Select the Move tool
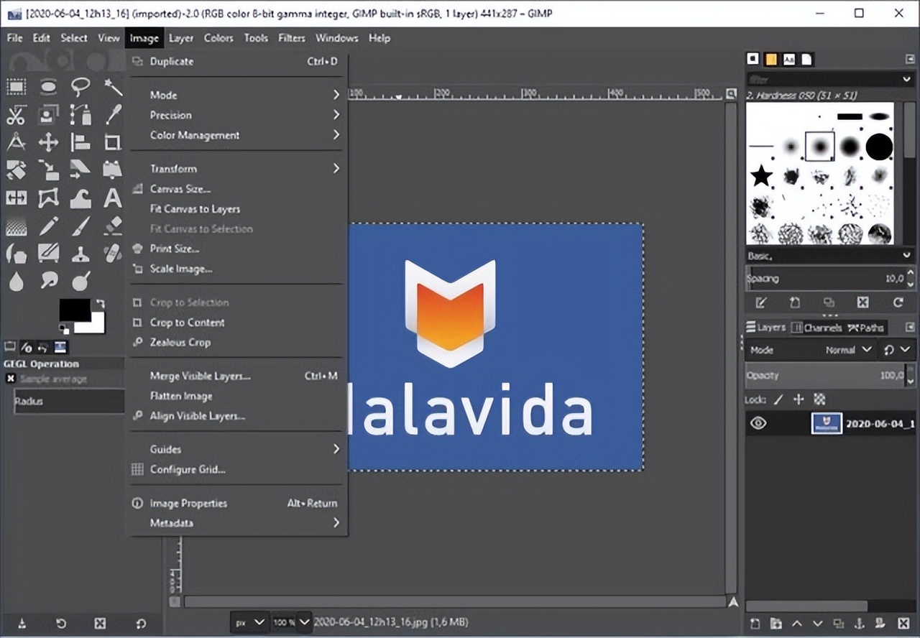Screen dimensions: 920x638 pos(48,142)
